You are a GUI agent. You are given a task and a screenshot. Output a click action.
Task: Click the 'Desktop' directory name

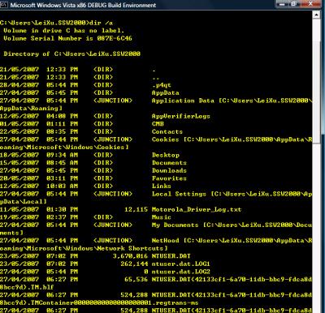click(166, 155)
